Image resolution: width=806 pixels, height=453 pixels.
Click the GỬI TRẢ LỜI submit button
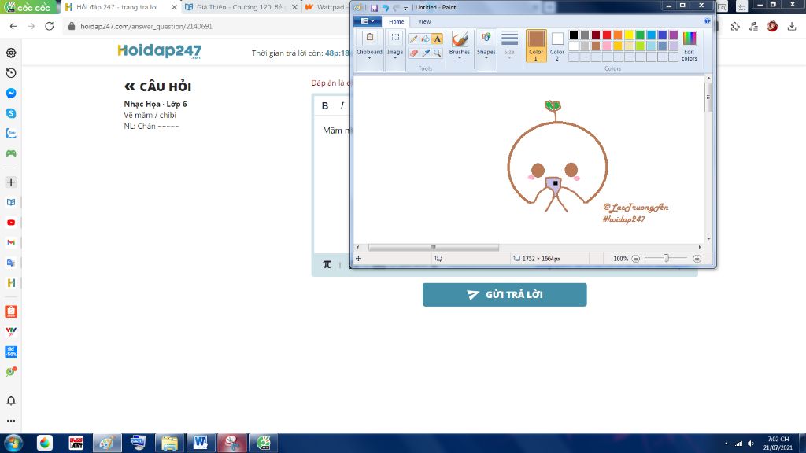[x=505, y=295]
